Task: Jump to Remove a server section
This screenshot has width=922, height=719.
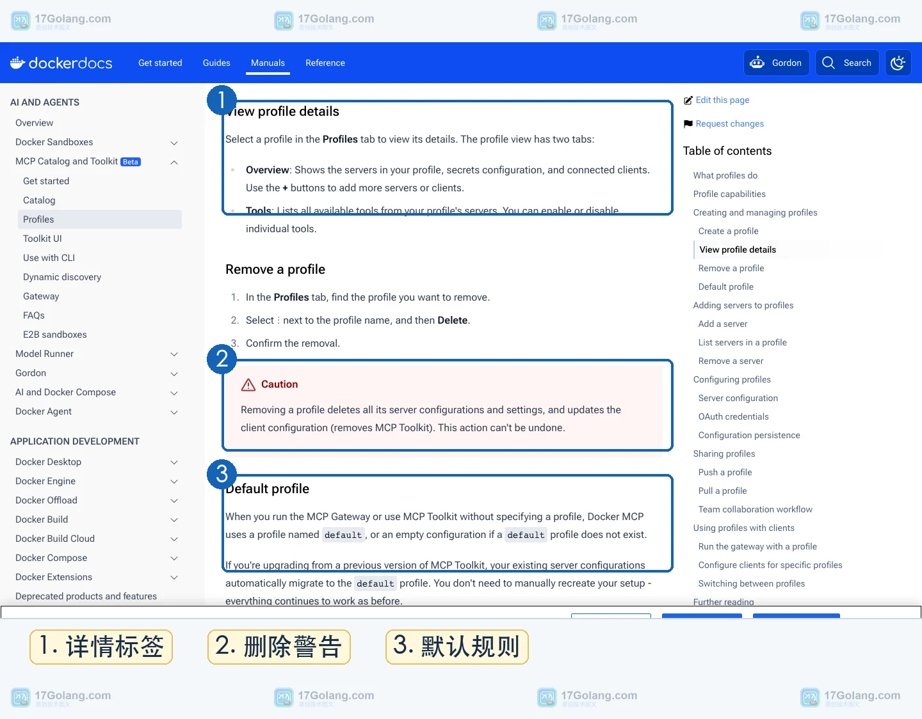Action: pyautogui.click(x=731, y=361)
